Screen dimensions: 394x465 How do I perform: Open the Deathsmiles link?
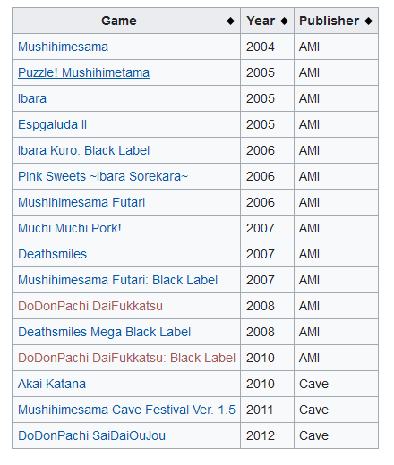pos(52,254)
